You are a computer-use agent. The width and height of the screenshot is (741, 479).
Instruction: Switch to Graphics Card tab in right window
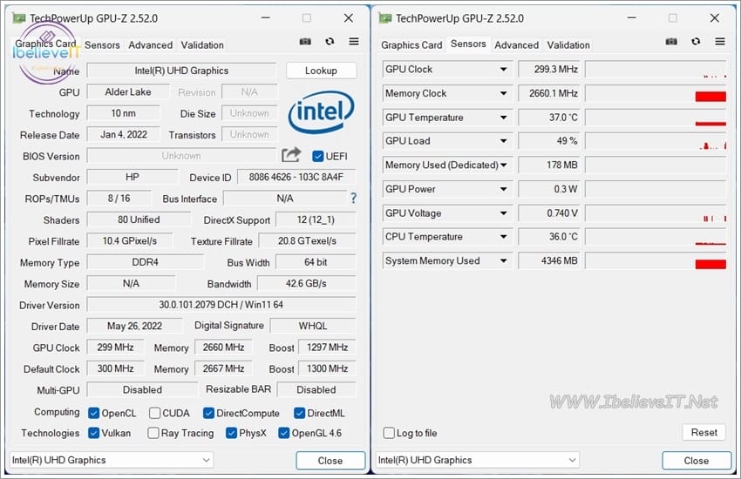(x=411, y=45)
